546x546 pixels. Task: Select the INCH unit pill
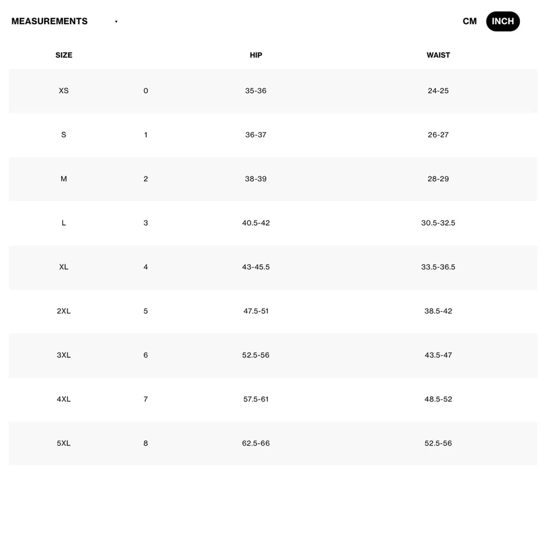pyautogui.click(x=503, y=21)
